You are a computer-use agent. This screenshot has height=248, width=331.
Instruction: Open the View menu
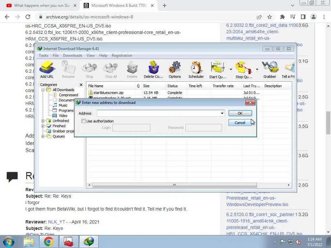pyautogui.click(x=91, y=56)
